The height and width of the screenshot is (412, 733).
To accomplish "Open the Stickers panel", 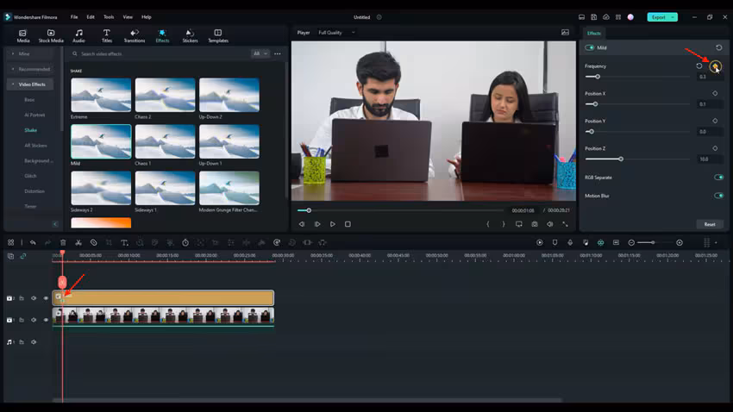I will 190,35.
